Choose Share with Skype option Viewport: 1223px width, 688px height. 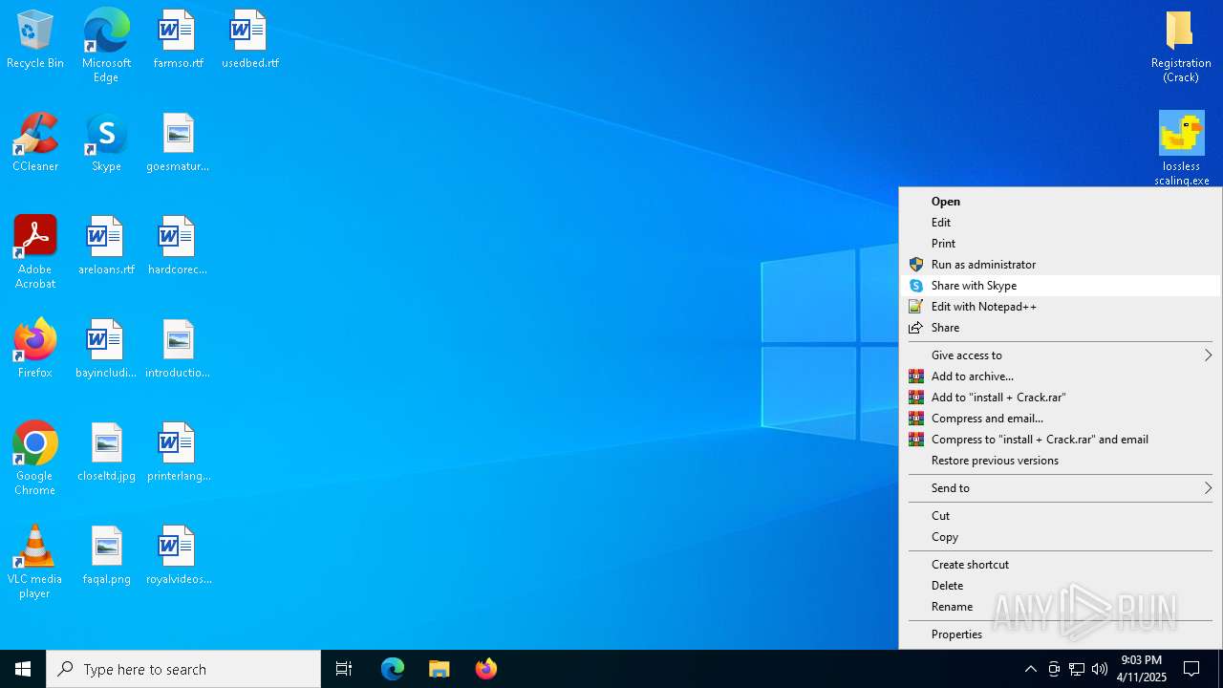click(1061, 286)
